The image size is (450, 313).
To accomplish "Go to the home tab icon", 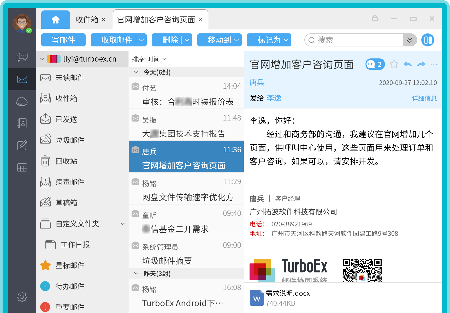I will 56,20.
